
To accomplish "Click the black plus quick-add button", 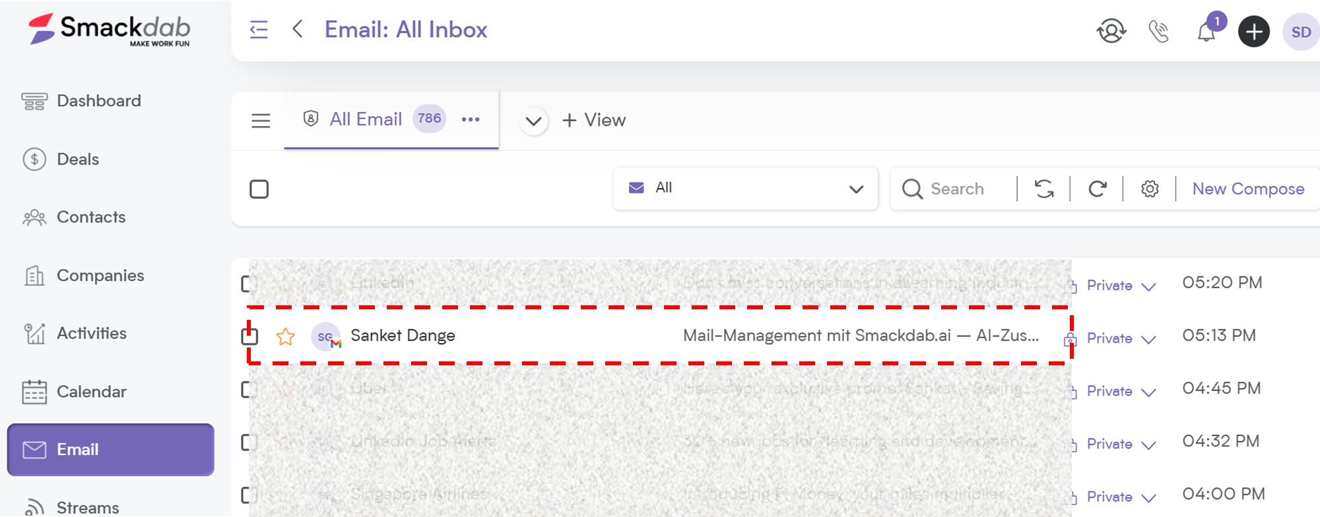I will (1253, 32).
